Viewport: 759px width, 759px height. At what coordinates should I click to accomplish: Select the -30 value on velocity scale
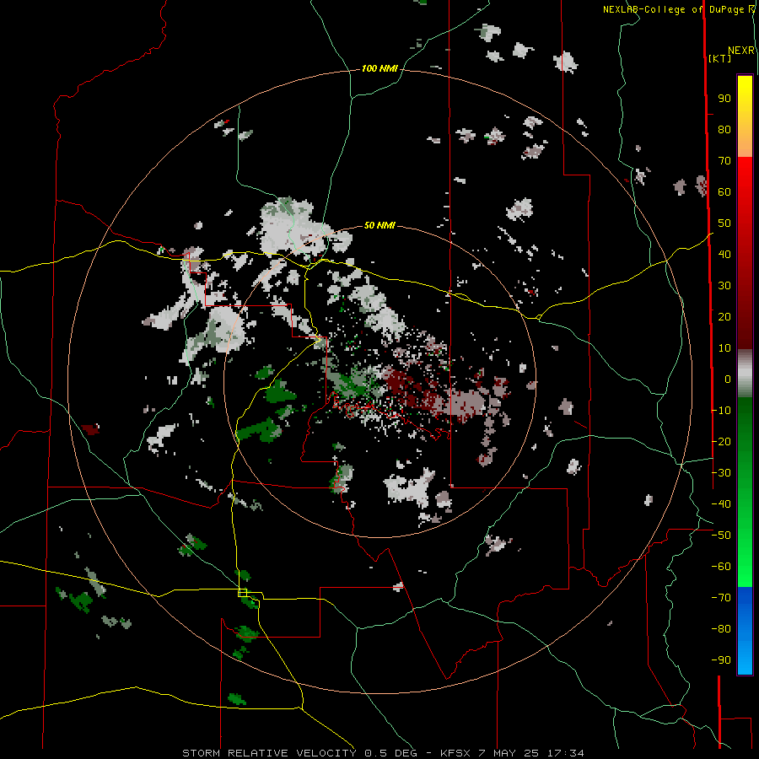[721, 473]
